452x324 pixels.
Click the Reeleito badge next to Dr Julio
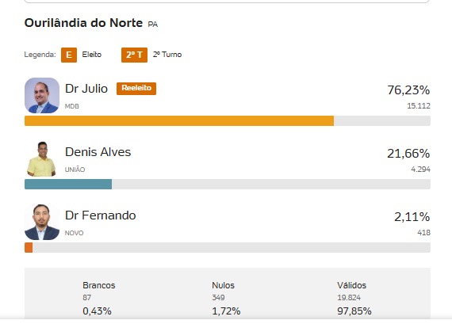pos(136,89)
